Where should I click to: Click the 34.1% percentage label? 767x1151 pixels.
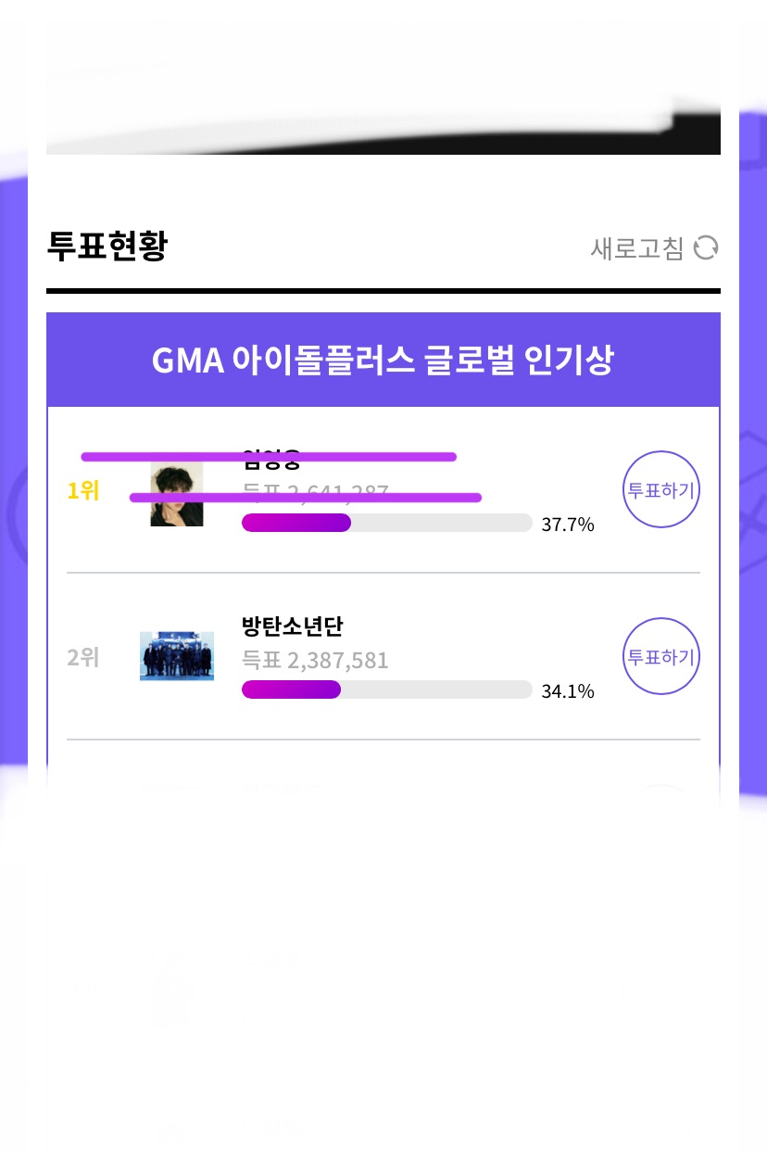[567, 692]
